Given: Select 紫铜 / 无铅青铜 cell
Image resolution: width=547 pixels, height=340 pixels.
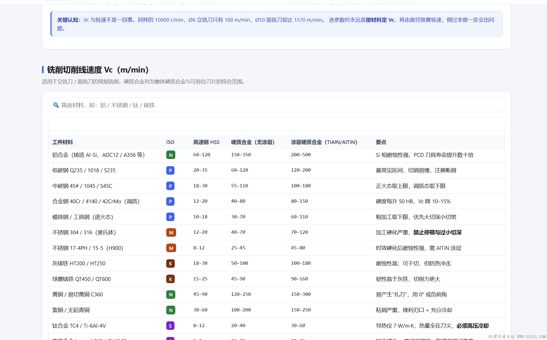Looking at the screenshot, I should pos(71,310).
